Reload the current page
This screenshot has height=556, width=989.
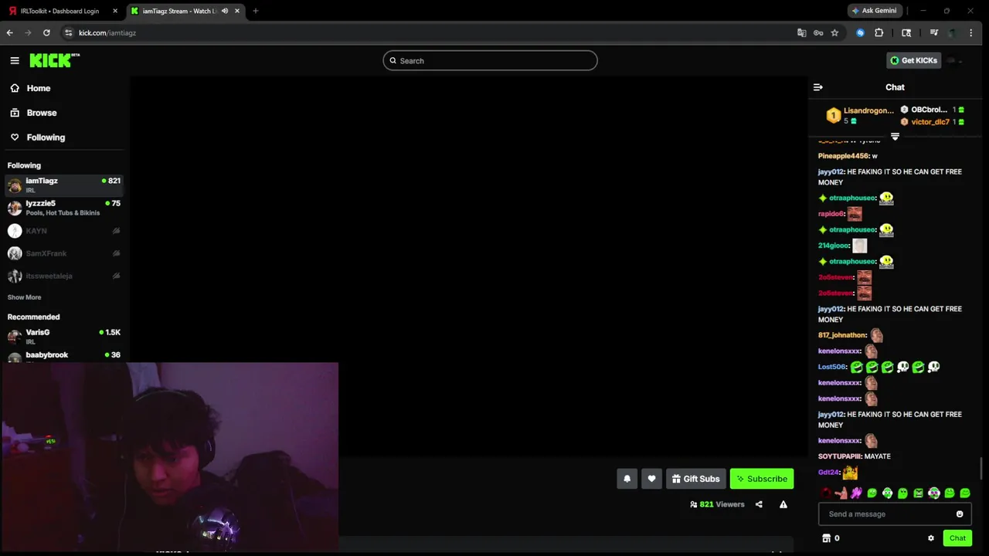[x=46, y=32]
